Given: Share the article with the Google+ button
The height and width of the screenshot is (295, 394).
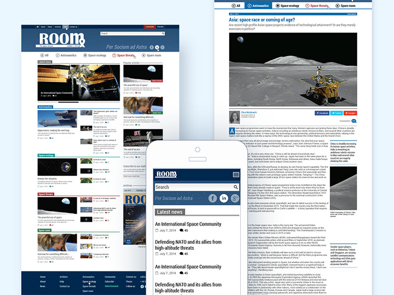Looking at the screenshot, I should coord(350,113).
